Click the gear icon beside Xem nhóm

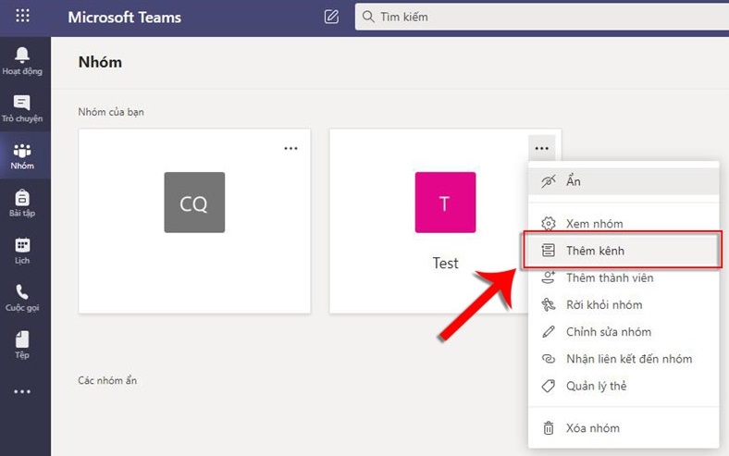coord(549,224)
